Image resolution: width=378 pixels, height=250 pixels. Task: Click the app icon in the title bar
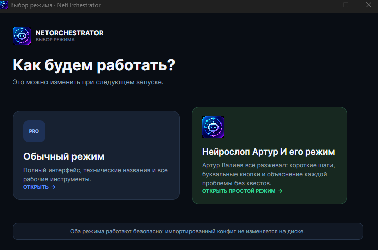click(4, 5)
